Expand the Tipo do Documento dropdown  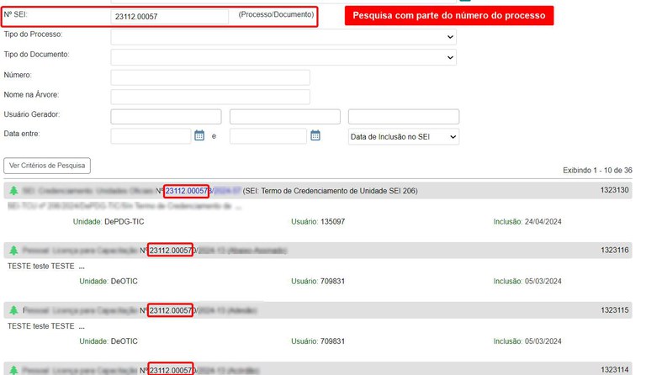click(x=283, y=57)
